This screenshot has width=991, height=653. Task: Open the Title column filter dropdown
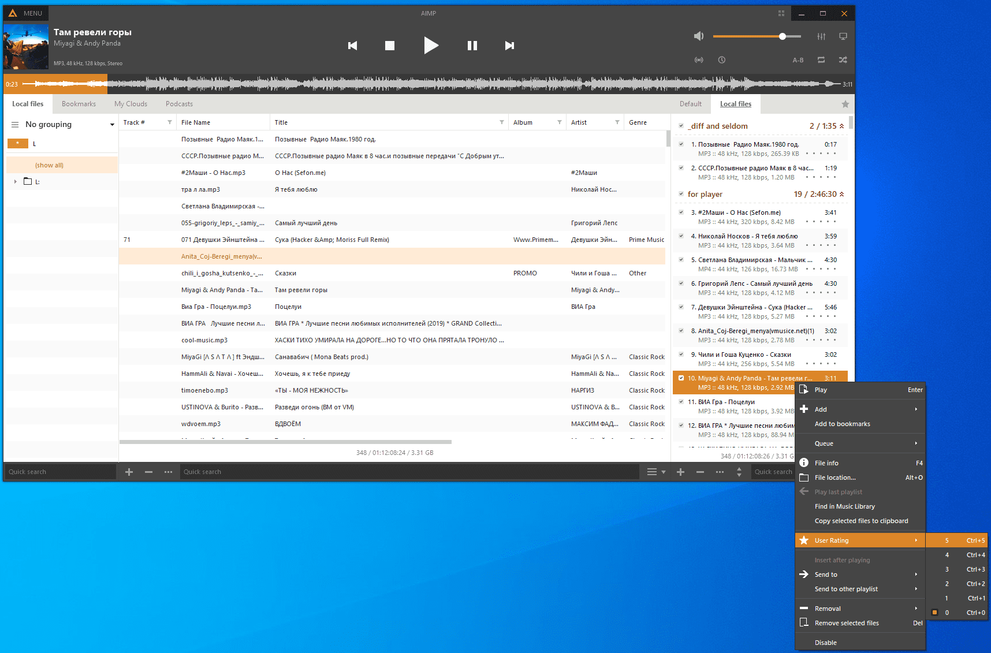[x=502, y=122]
